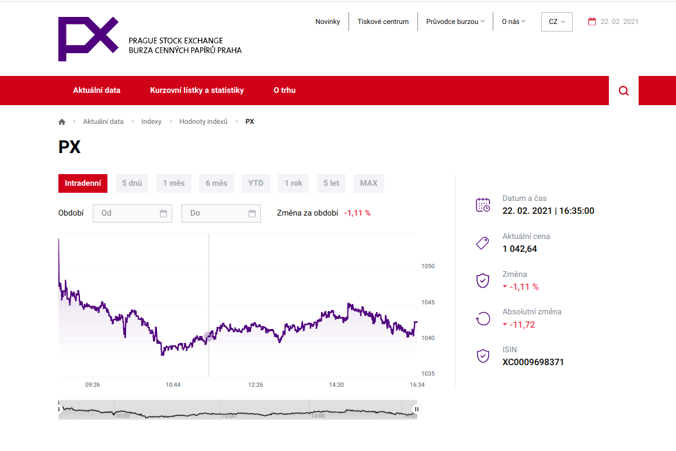This screenshot has height=451, width=676.
Task: Open the Kurzovní lístky a statistiky menu
Action: tap(197, 91)
